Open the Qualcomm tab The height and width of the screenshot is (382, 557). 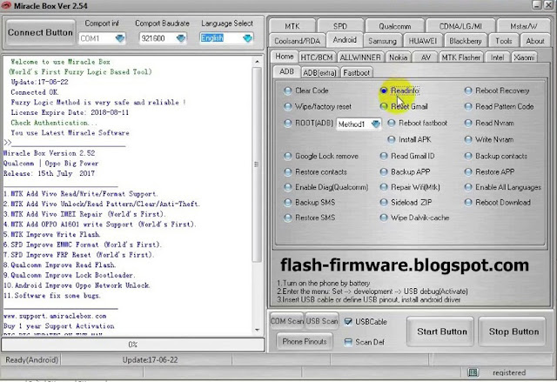[394, 26]
